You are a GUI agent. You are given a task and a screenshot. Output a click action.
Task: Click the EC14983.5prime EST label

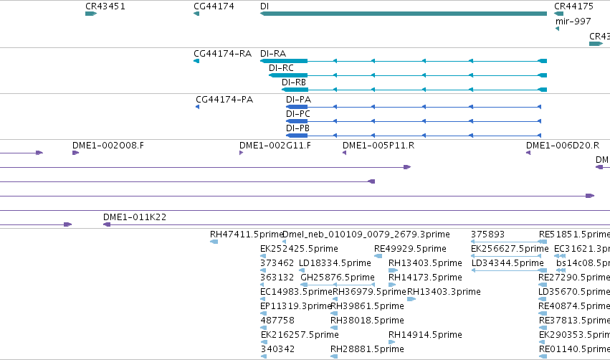(297, 291)
